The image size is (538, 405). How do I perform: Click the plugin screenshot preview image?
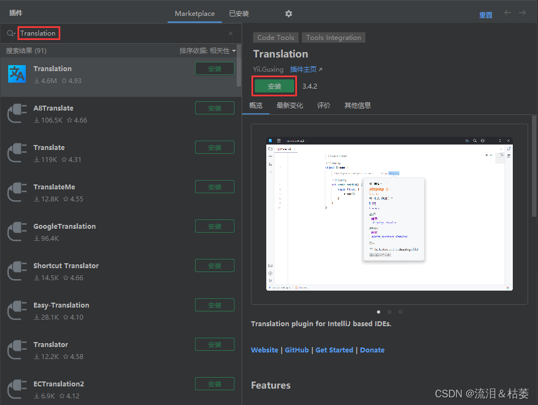coord(390,214)
